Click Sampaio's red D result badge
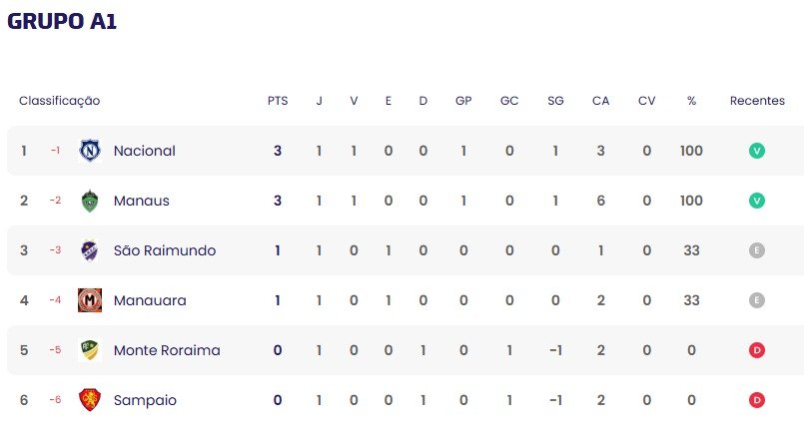804x440 pixels. 757,400
